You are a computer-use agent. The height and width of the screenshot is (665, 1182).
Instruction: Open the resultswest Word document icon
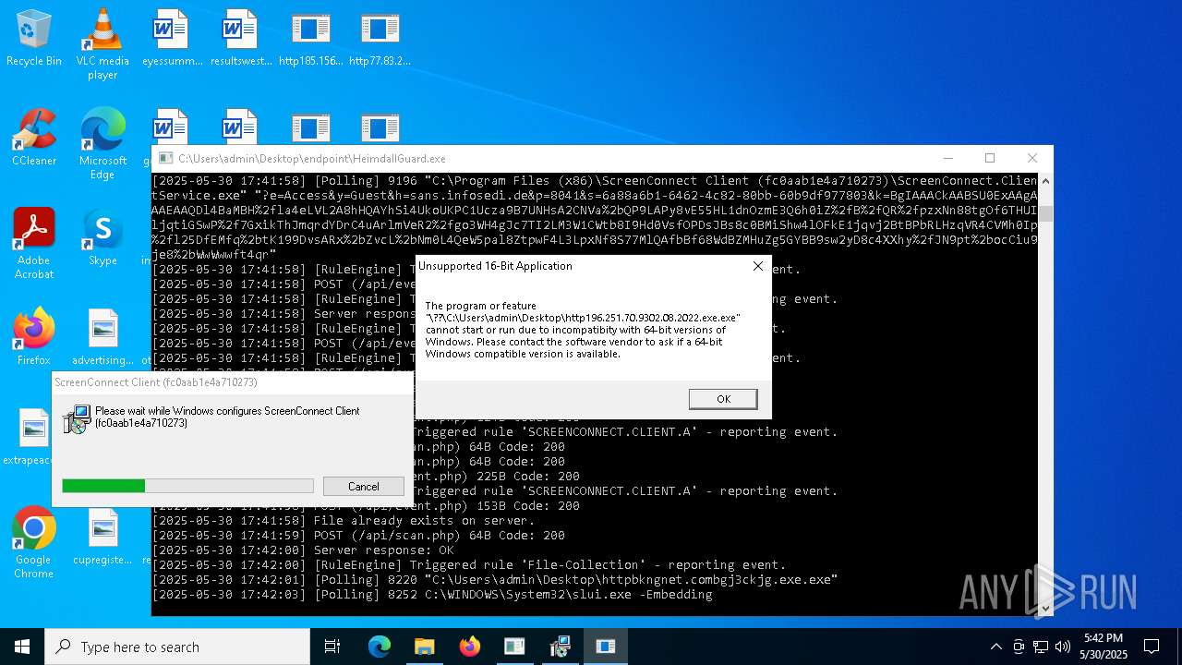tap(241, 38)
